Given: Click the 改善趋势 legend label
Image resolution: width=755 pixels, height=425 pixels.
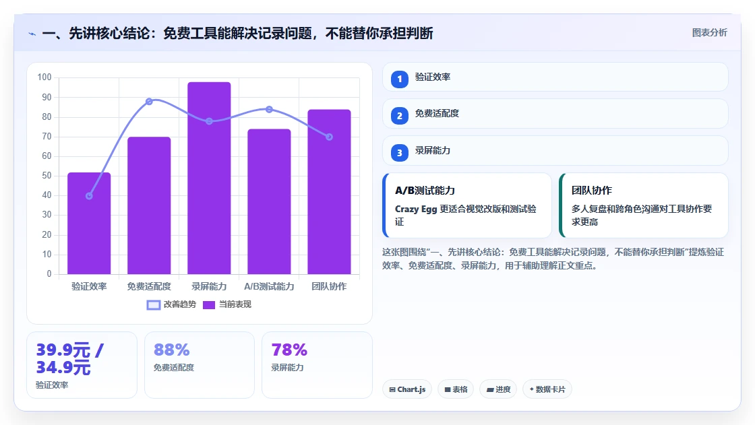Looking at the screenshot, I should click(179, 304).
